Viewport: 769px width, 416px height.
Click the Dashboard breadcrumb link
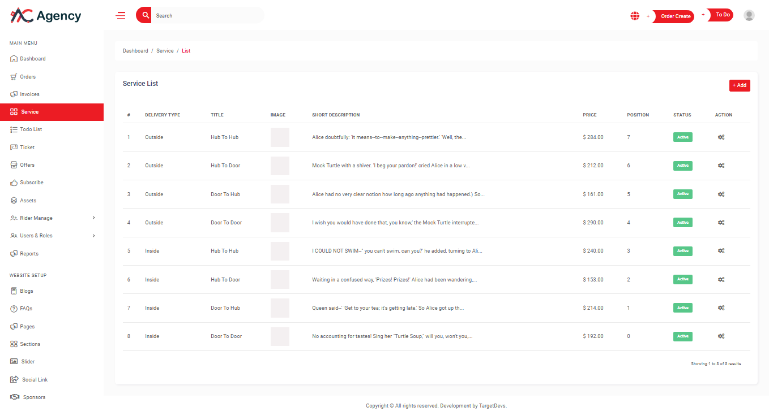tap(135, 51)
